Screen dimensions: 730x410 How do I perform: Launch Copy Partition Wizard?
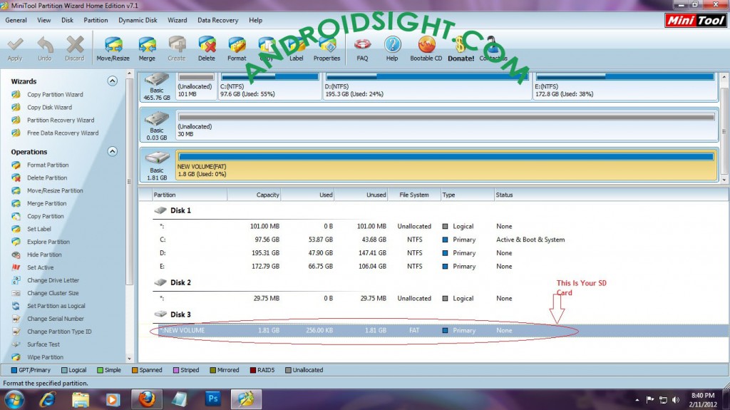(55, 95)
